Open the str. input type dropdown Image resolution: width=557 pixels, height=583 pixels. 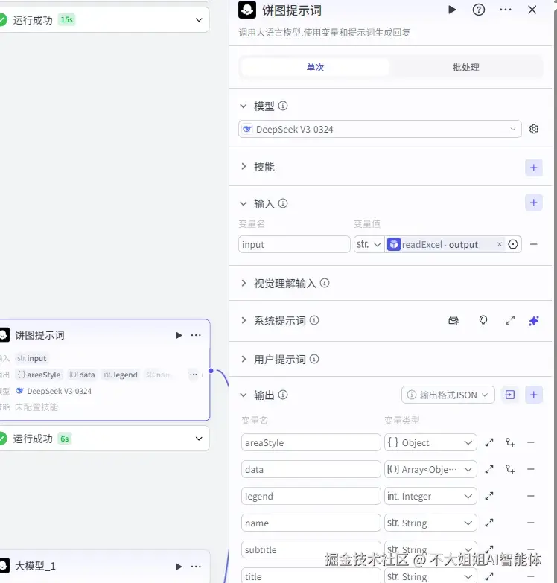pyautogui.click(x=369, y=244)
